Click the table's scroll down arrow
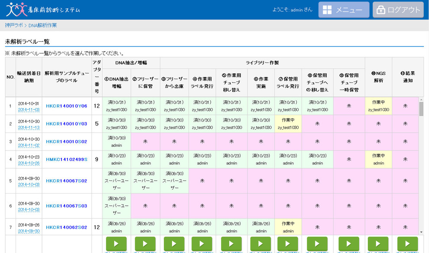Viewport: 429px width, 253px height. click(421, 232)
